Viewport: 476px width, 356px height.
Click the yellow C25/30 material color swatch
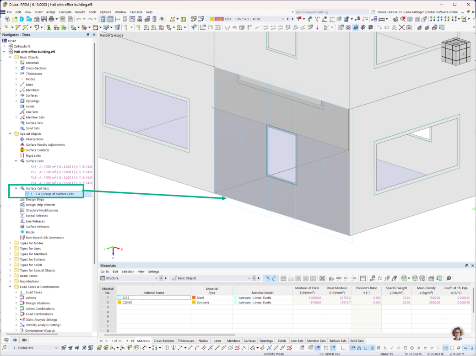[119, 303]
